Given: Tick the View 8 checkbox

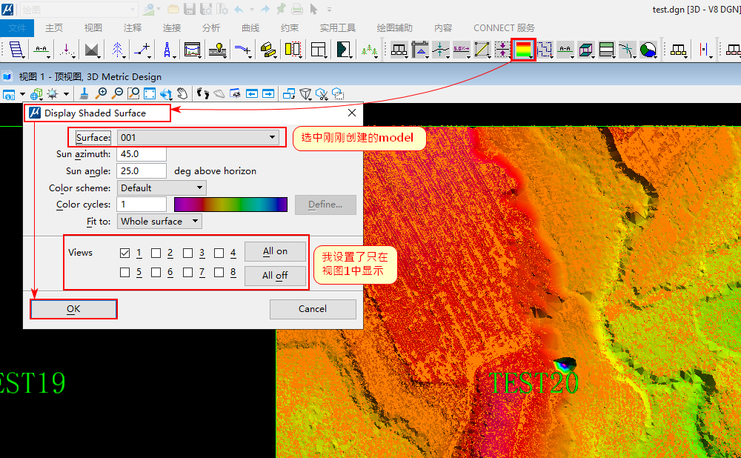Looking at the screenshot, I should point(219,273).
